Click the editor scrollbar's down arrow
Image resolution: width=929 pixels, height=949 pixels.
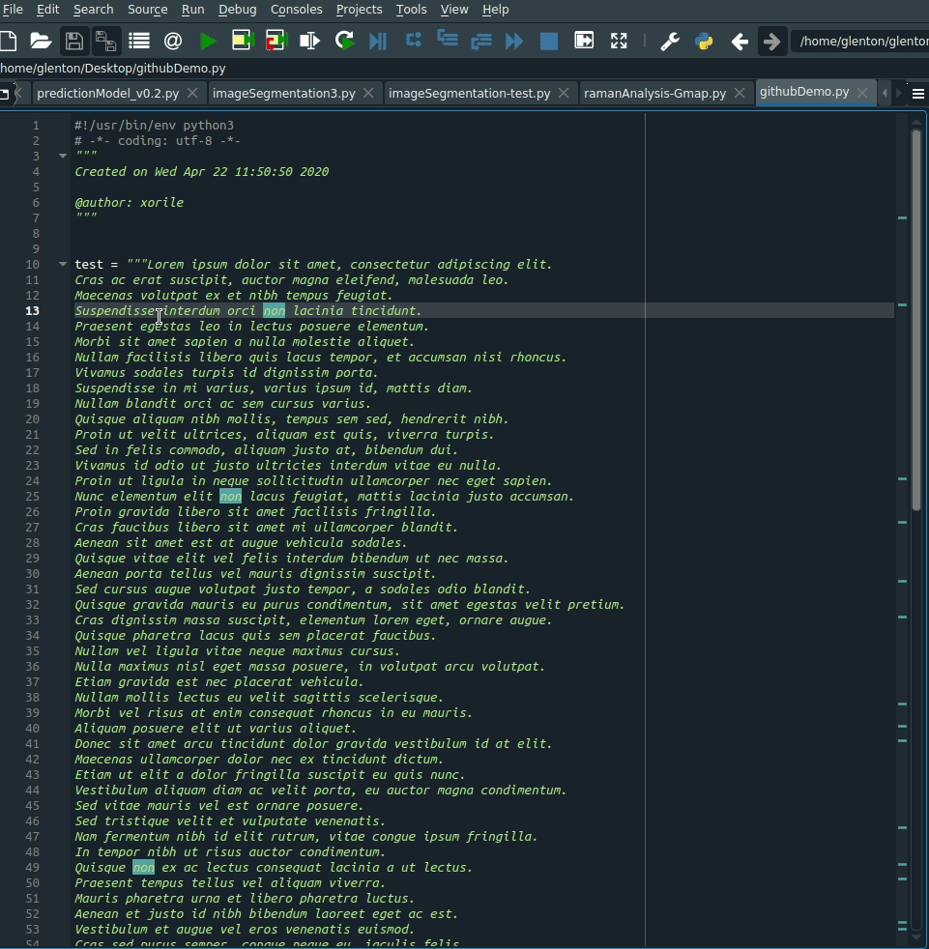[x=916, y=937]
